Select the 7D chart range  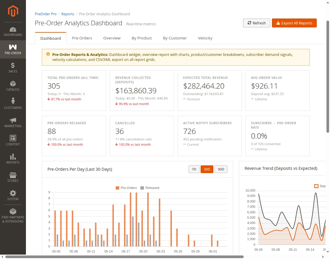point(194,169)
